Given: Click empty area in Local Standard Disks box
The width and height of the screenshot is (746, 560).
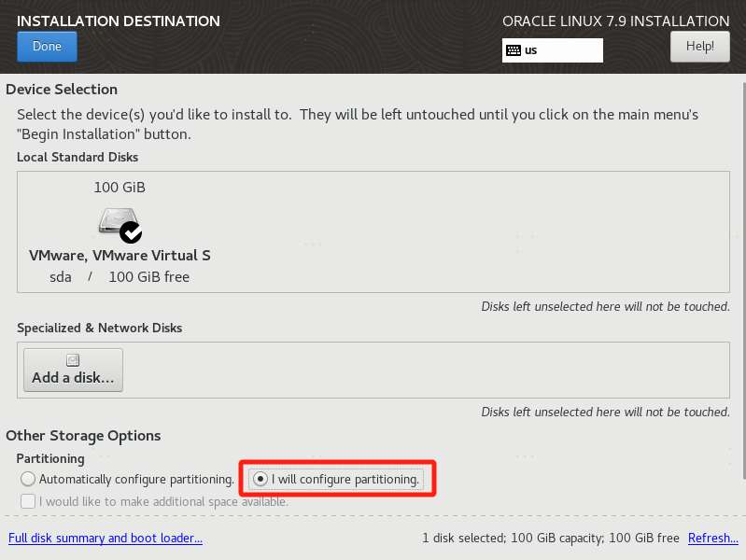Looking at the screenshot, I should pos(467,233).
